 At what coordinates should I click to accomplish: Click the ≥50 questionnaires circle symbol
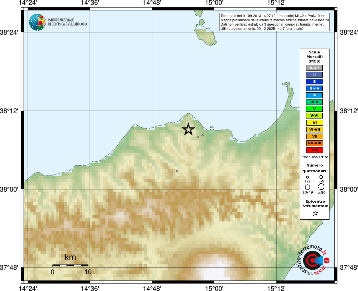click(x=321, y=187)
